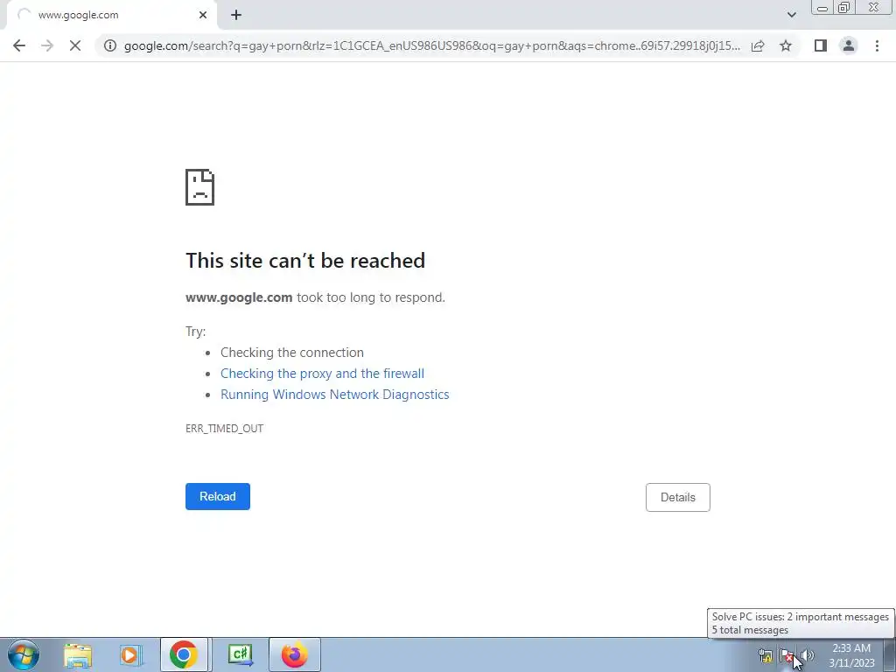This screenshot has width=896, height=672.
Task: Switch to Chrome in the taskbar
Action: click(x=184, y=654)
